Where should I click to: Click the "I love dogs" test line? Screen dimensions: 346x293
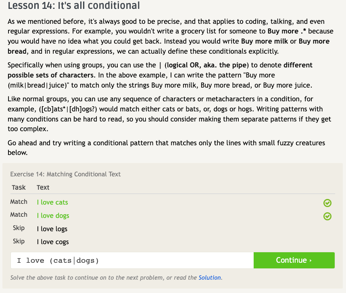click(53, 216)
